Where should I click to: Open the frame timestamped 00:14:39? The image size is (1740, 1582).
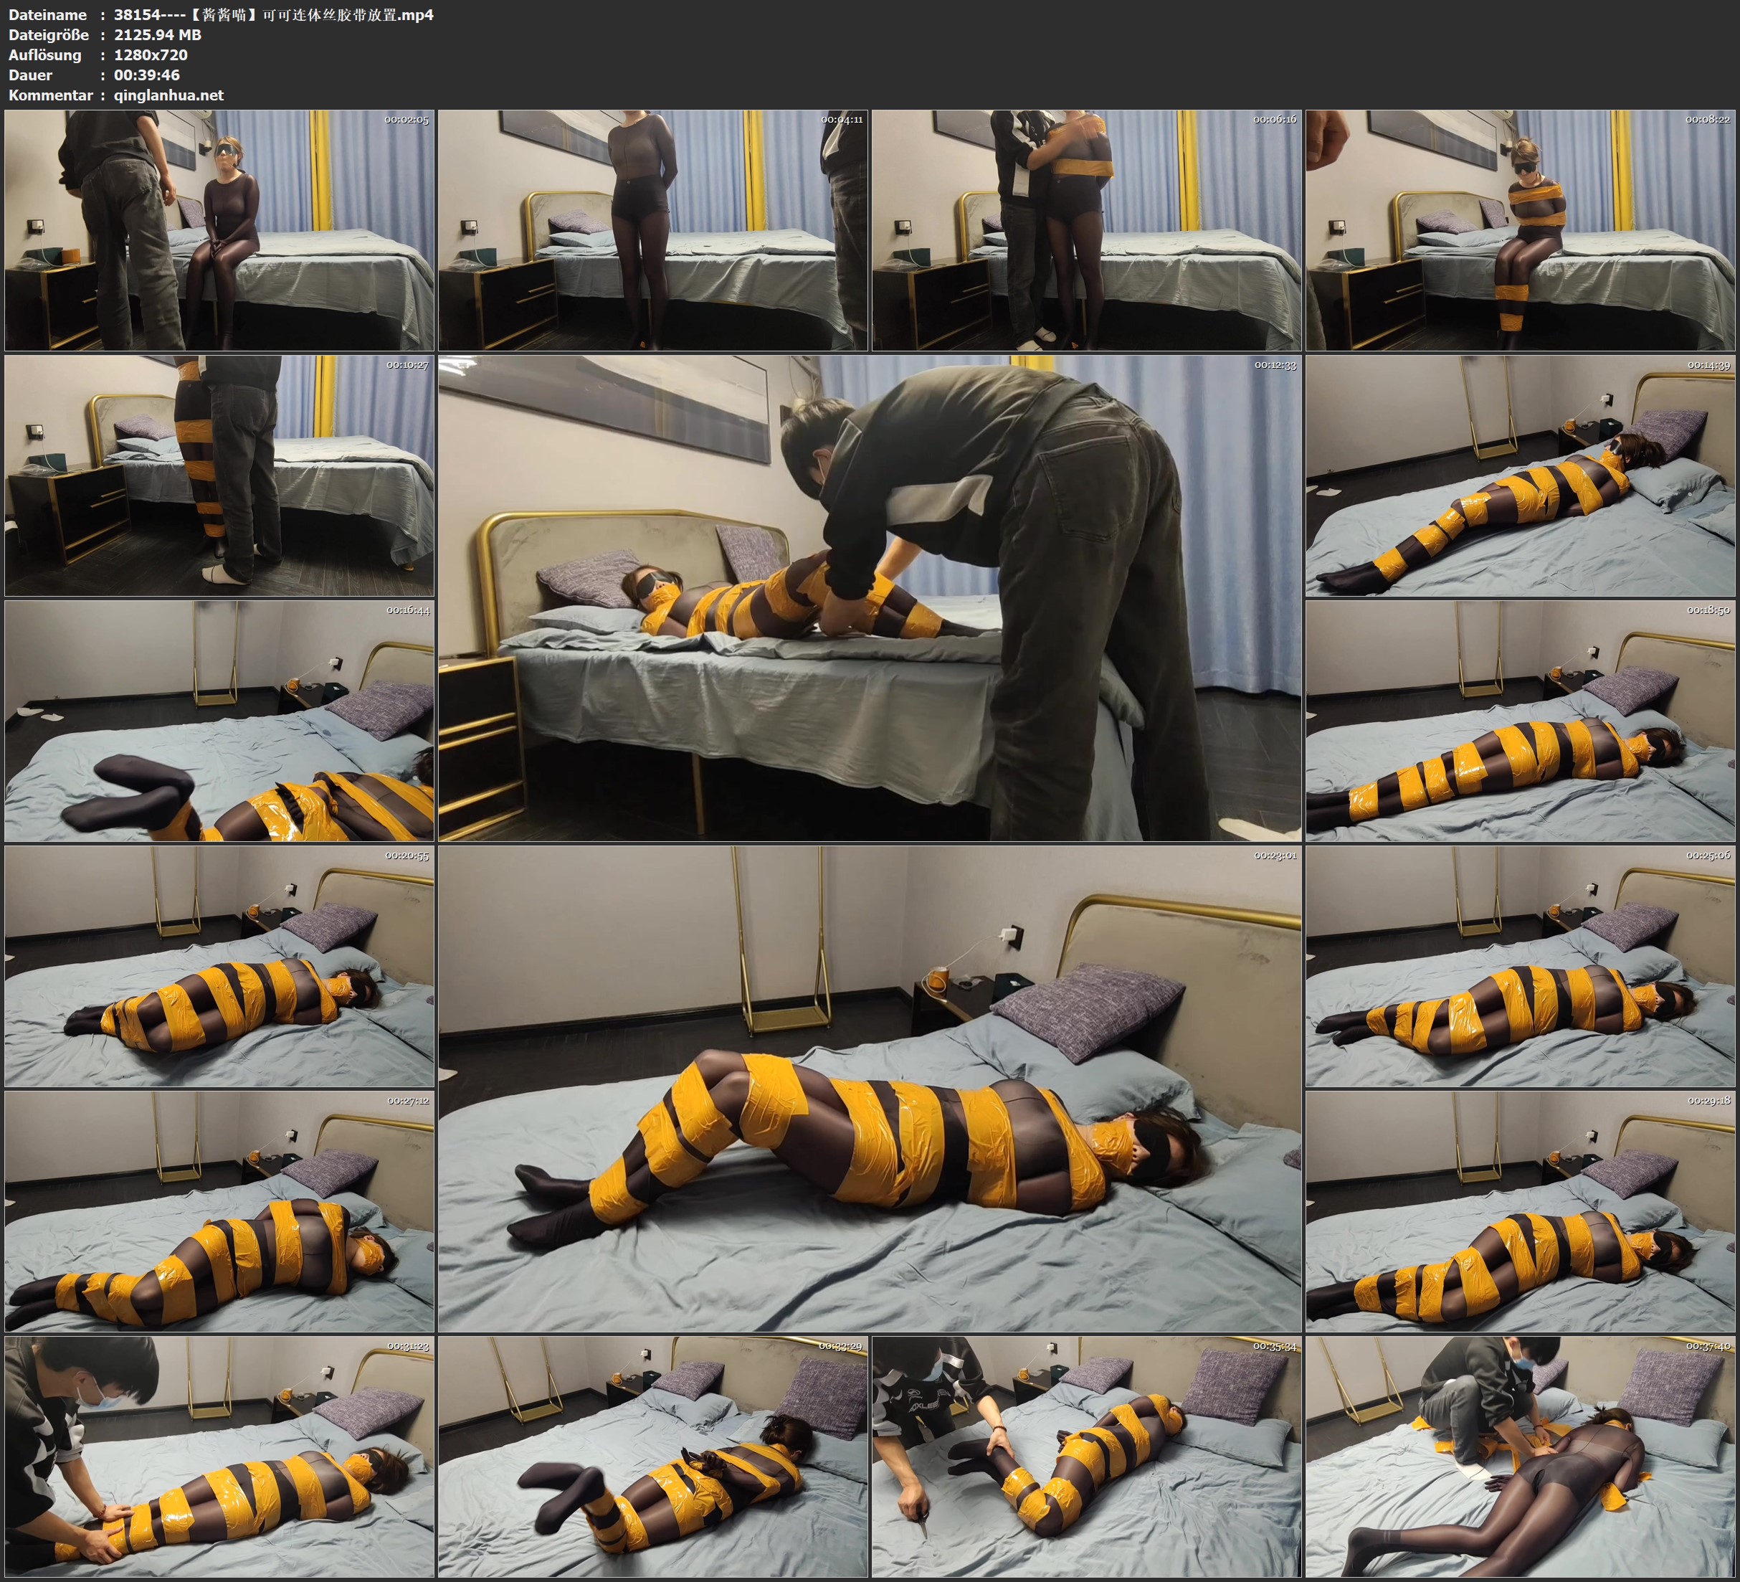(1520, 475)
